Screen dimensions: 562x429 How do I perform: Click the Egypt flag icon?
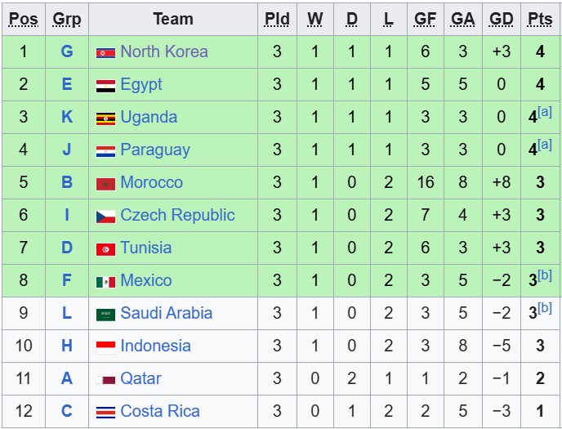pos(105,85)
